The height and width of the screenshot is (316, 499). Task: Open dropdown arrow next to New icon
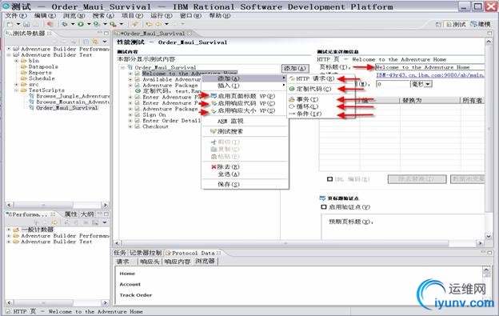click(x=18, y=24)
